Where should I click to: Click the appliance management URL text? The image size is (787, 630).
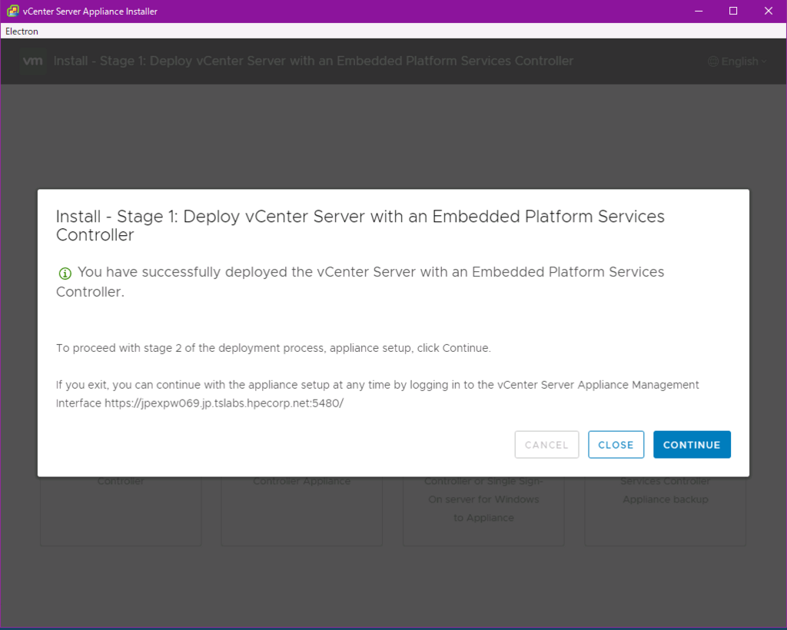(224, 403)
